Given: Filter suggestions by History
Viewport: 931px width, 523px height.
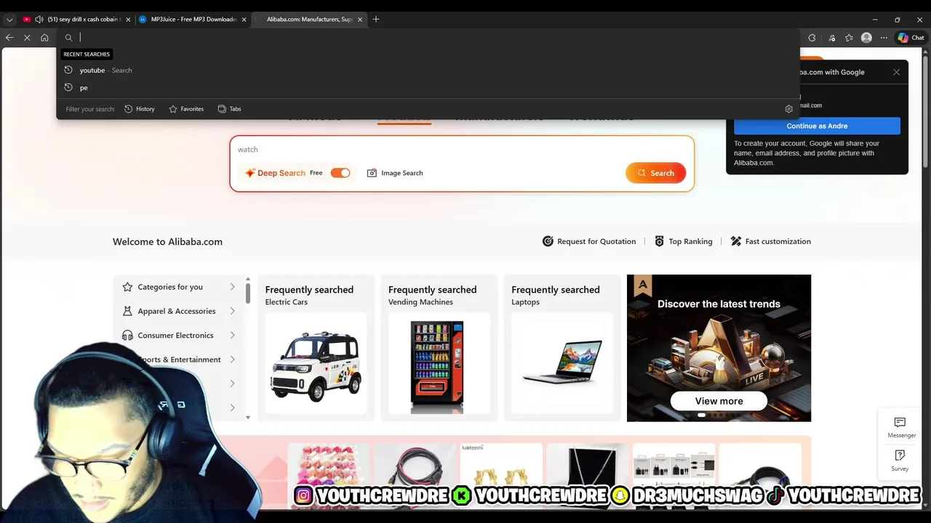Looking at the screenshot, I should pyautogui.click(x=140, y=109).
